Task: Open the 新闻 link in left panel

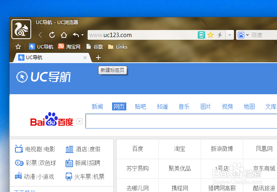Action: point(81,163)
